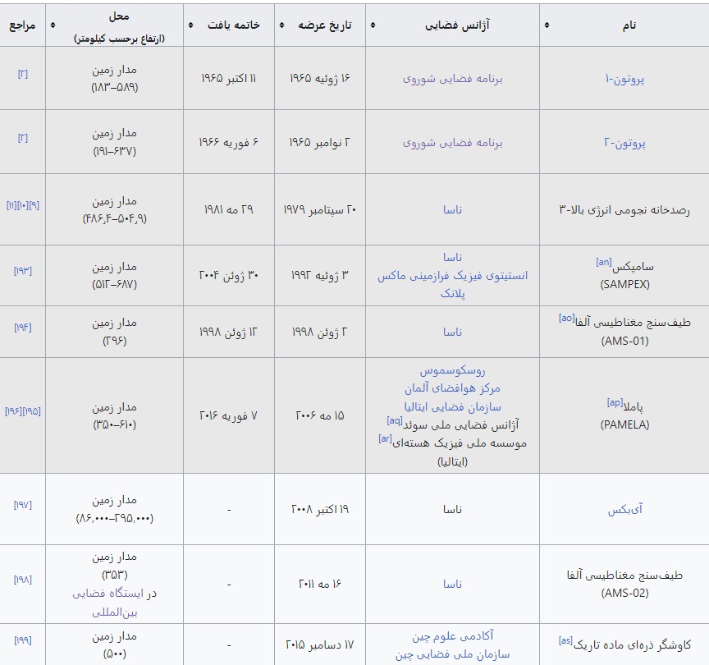The height and width of the screenshot is (665, 709).
Task: Click the تاریخ عرضه column header
Action: pyautogui.click(x=320, y=25)
